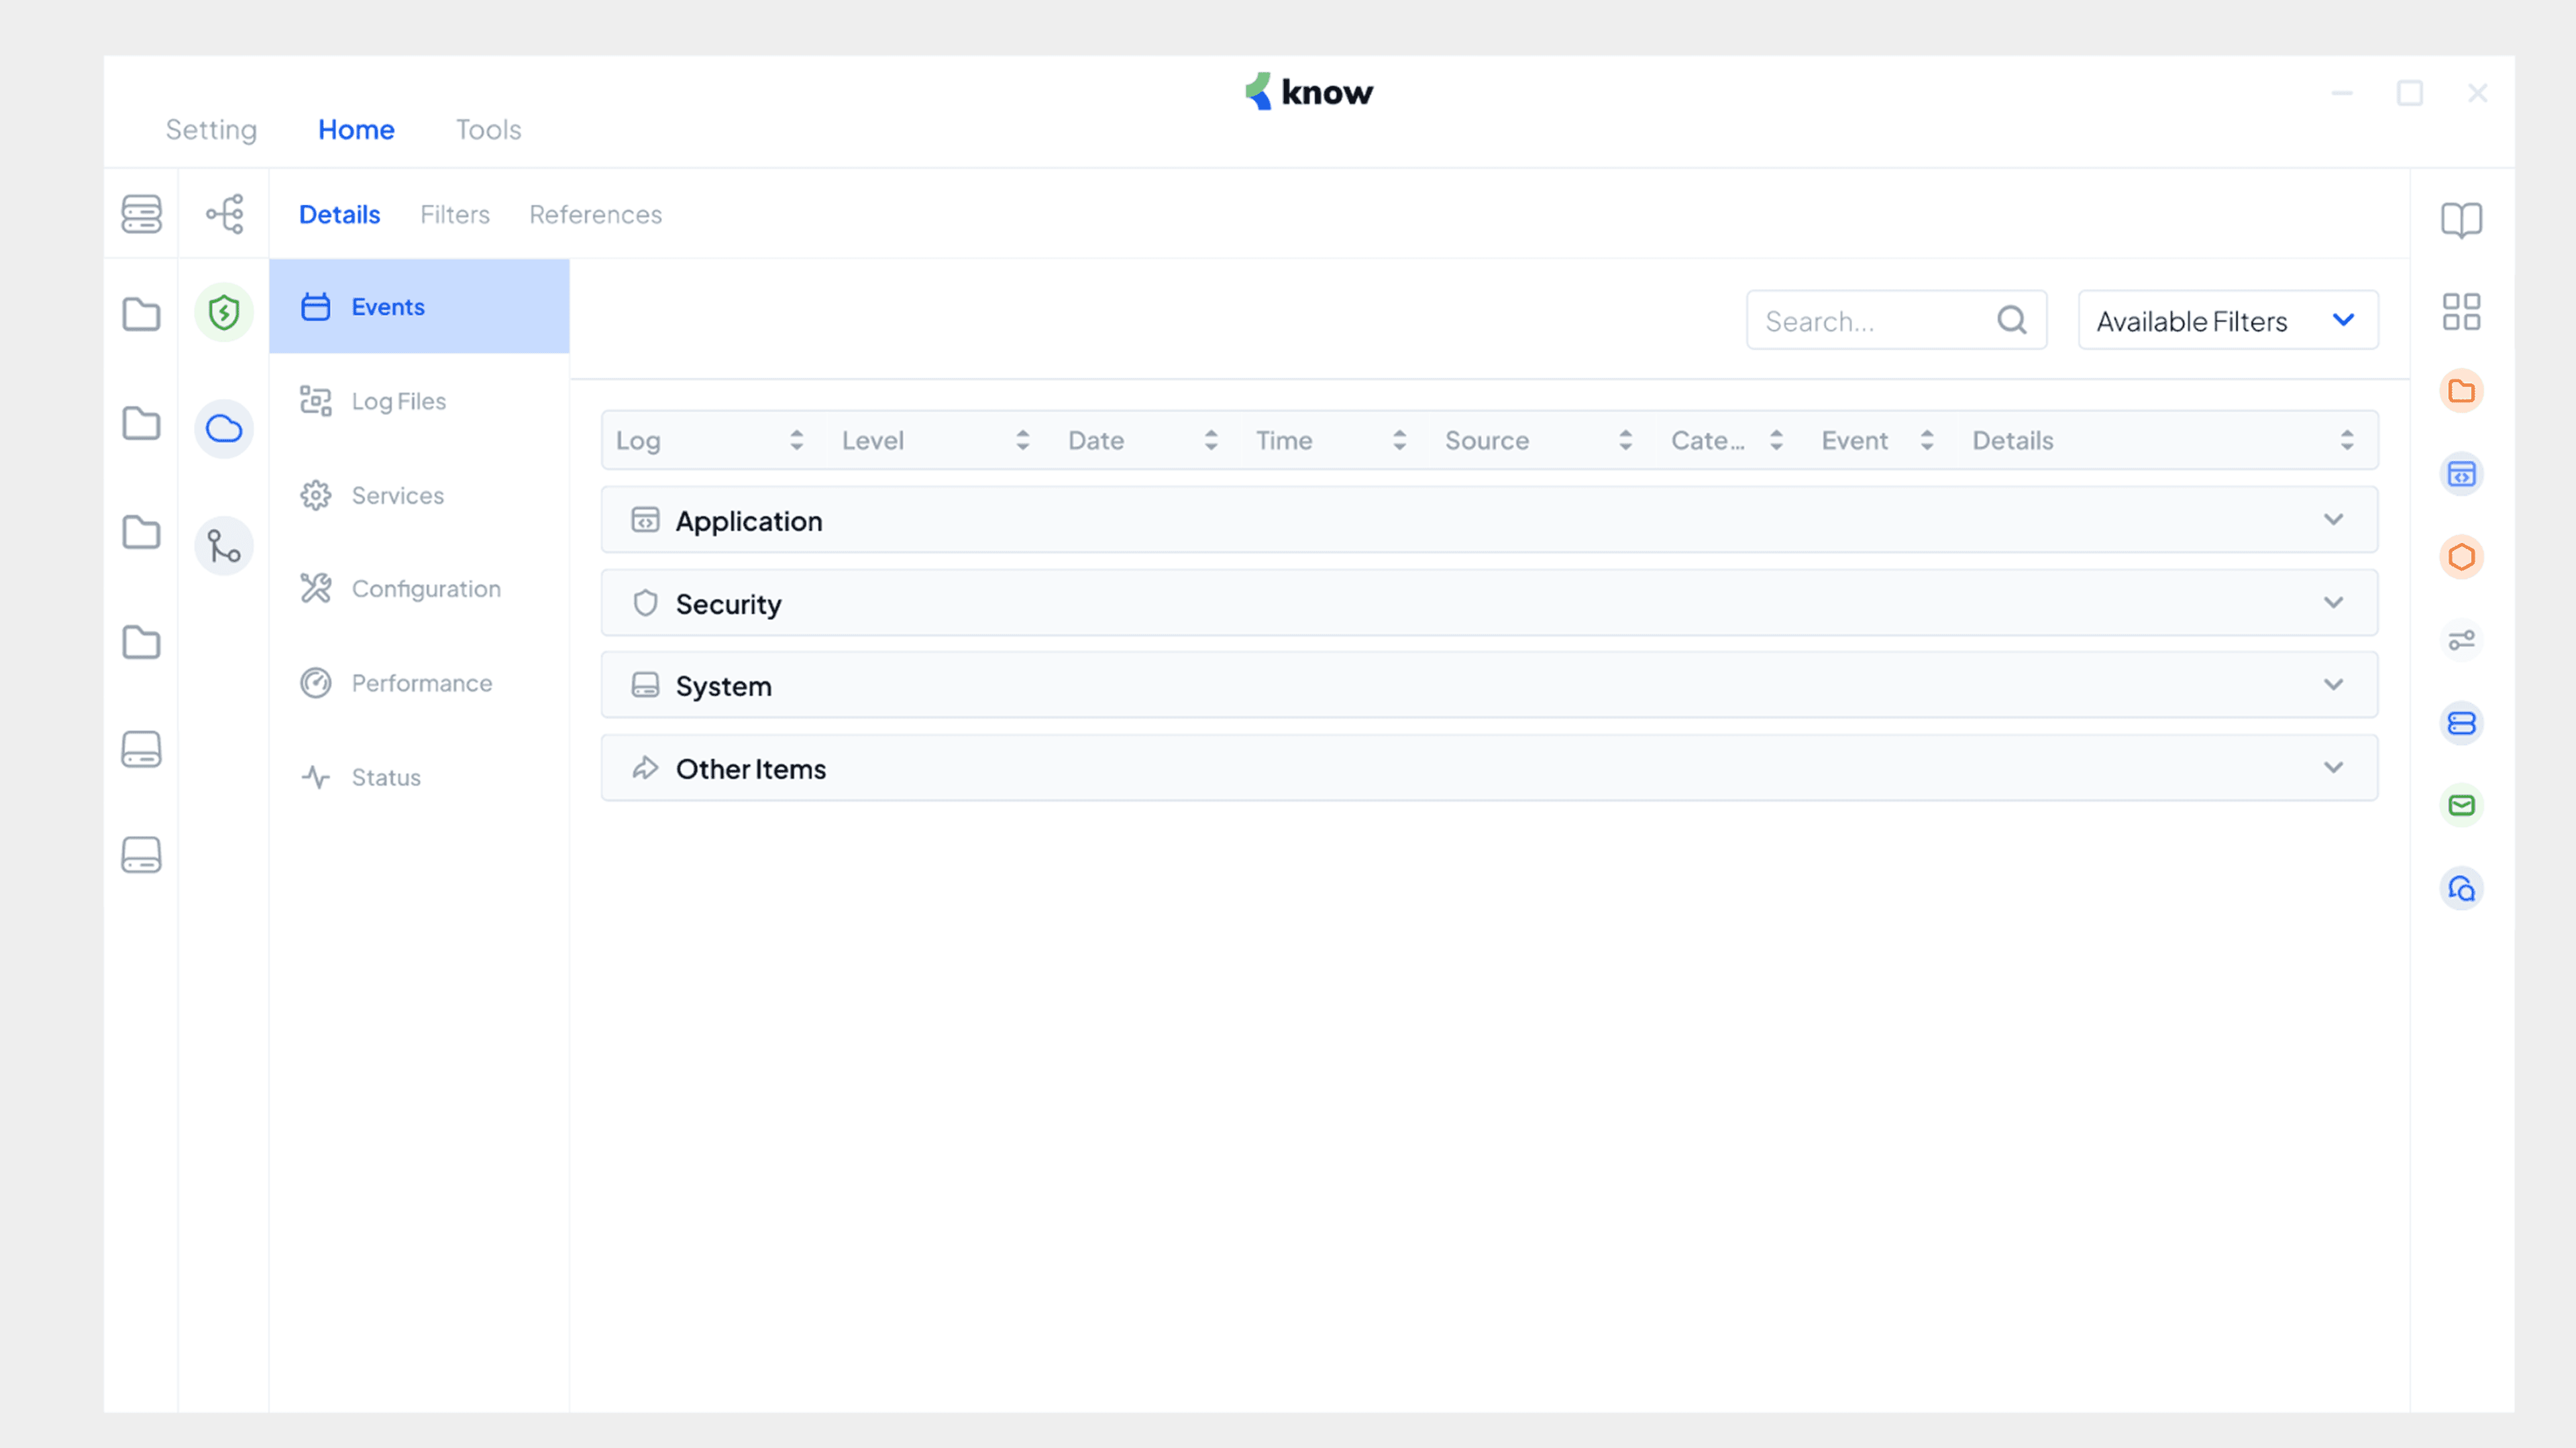2576x1448 pixels.
Task: Expand the System row chevron
Action: tap(2333, 684)
